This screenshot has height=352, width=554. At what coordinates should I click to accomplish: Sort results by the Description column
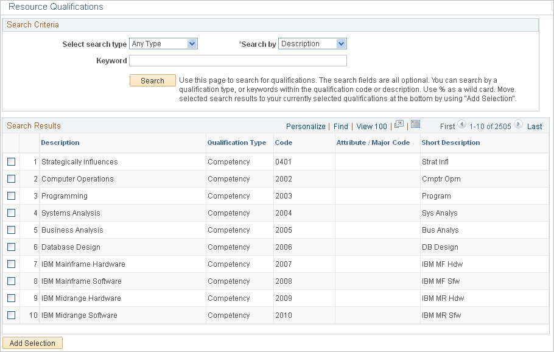tap(59, 143)
